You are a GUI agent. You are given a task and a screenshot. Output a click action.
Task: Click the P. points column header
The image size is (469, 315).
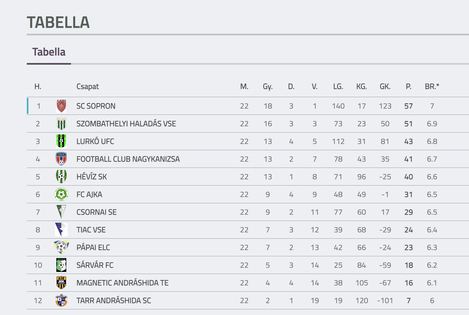[409, 87]
